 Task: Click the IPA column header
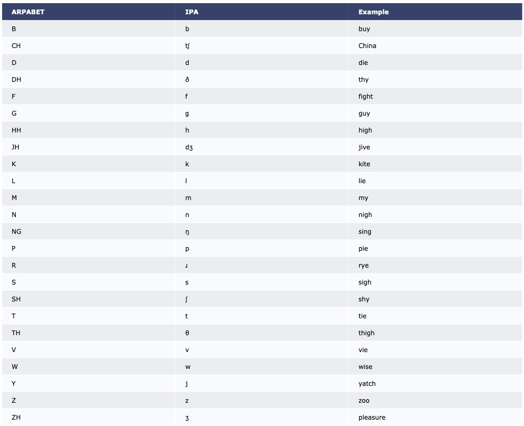click(x=192, y=12)
